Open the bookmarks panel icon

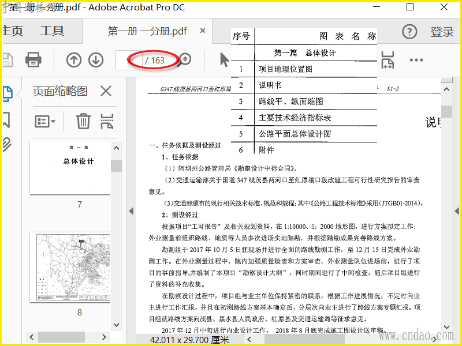(6, 120)
